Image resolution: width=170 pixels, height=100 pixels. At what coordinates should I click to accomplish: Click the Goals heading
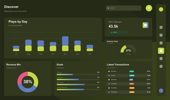60,65
